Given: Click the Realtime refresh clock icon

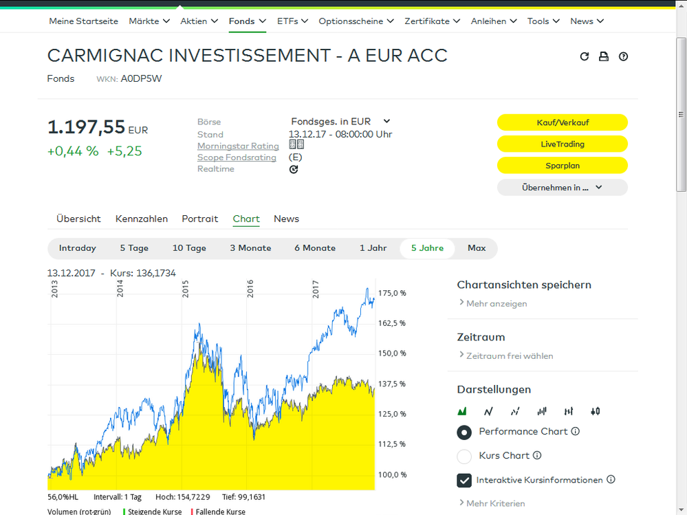Looking at the screenshot, I should tap(294, 169).
